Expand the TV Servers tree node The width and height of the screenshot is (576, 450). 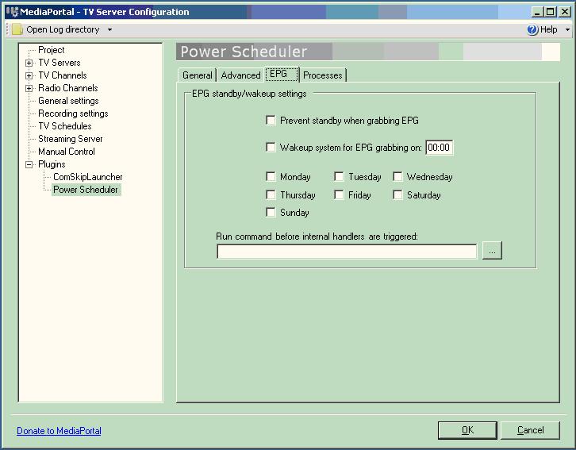pyautogui.click(x=29, y=63)
